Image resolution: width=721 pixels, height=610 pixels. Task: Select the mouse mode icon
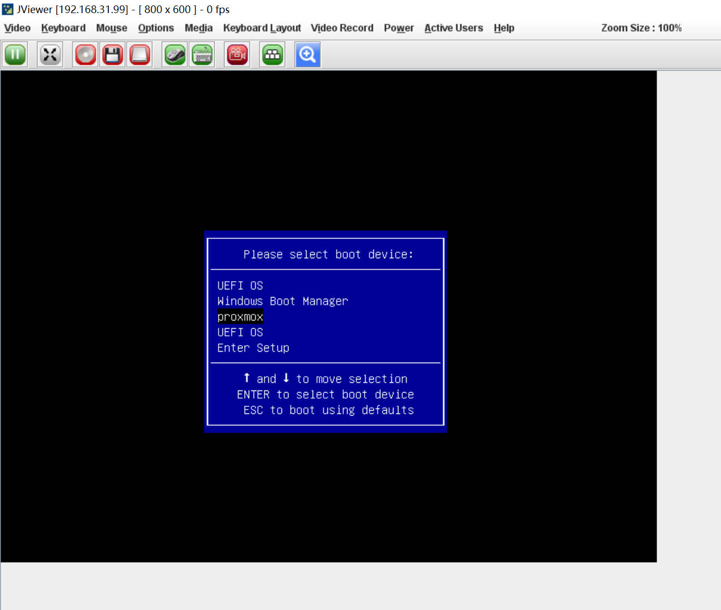(174, 55)
